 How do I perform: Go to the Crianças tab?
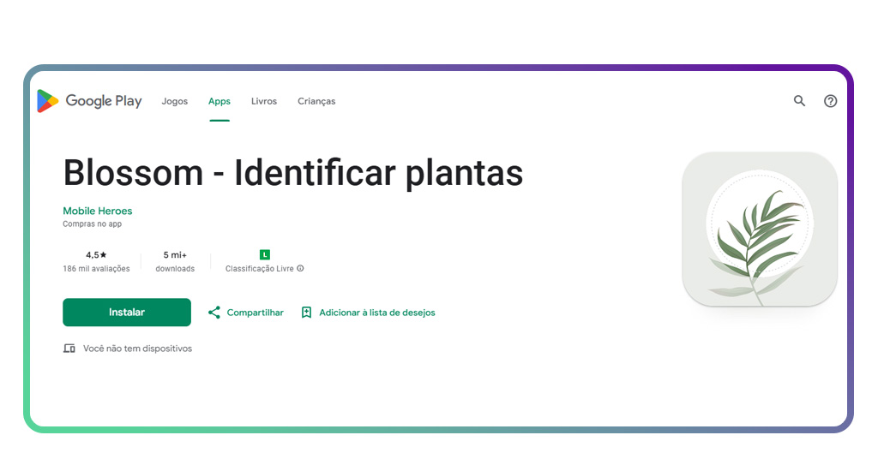[x=316, y=101]
